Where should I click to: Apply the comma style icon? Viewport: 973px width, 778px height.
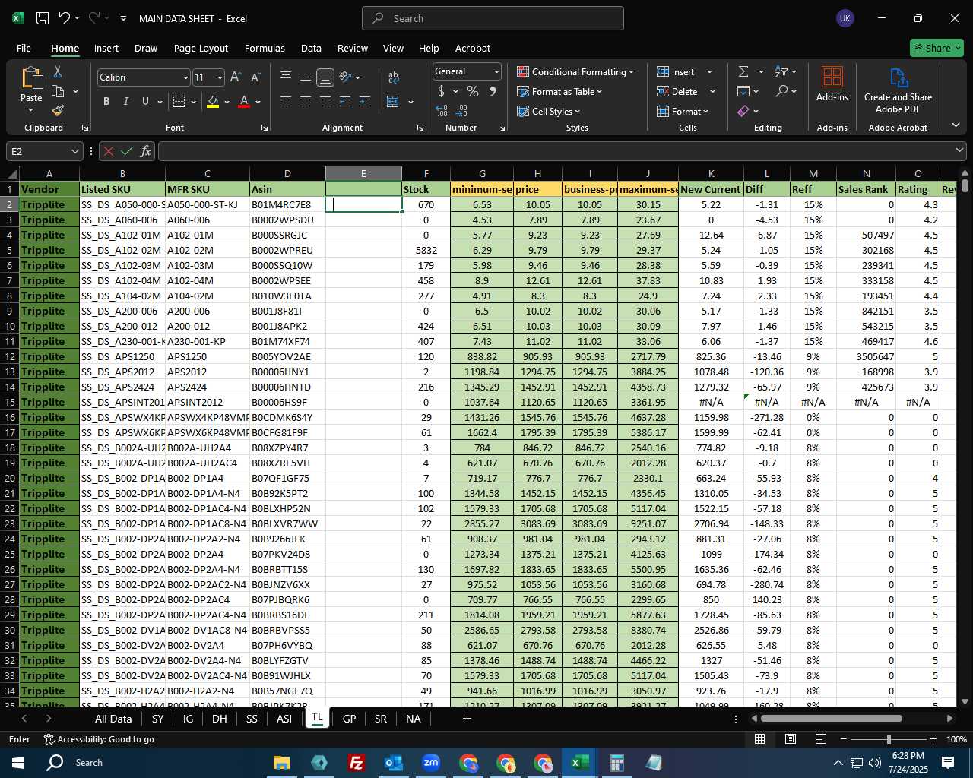point(493,91)
